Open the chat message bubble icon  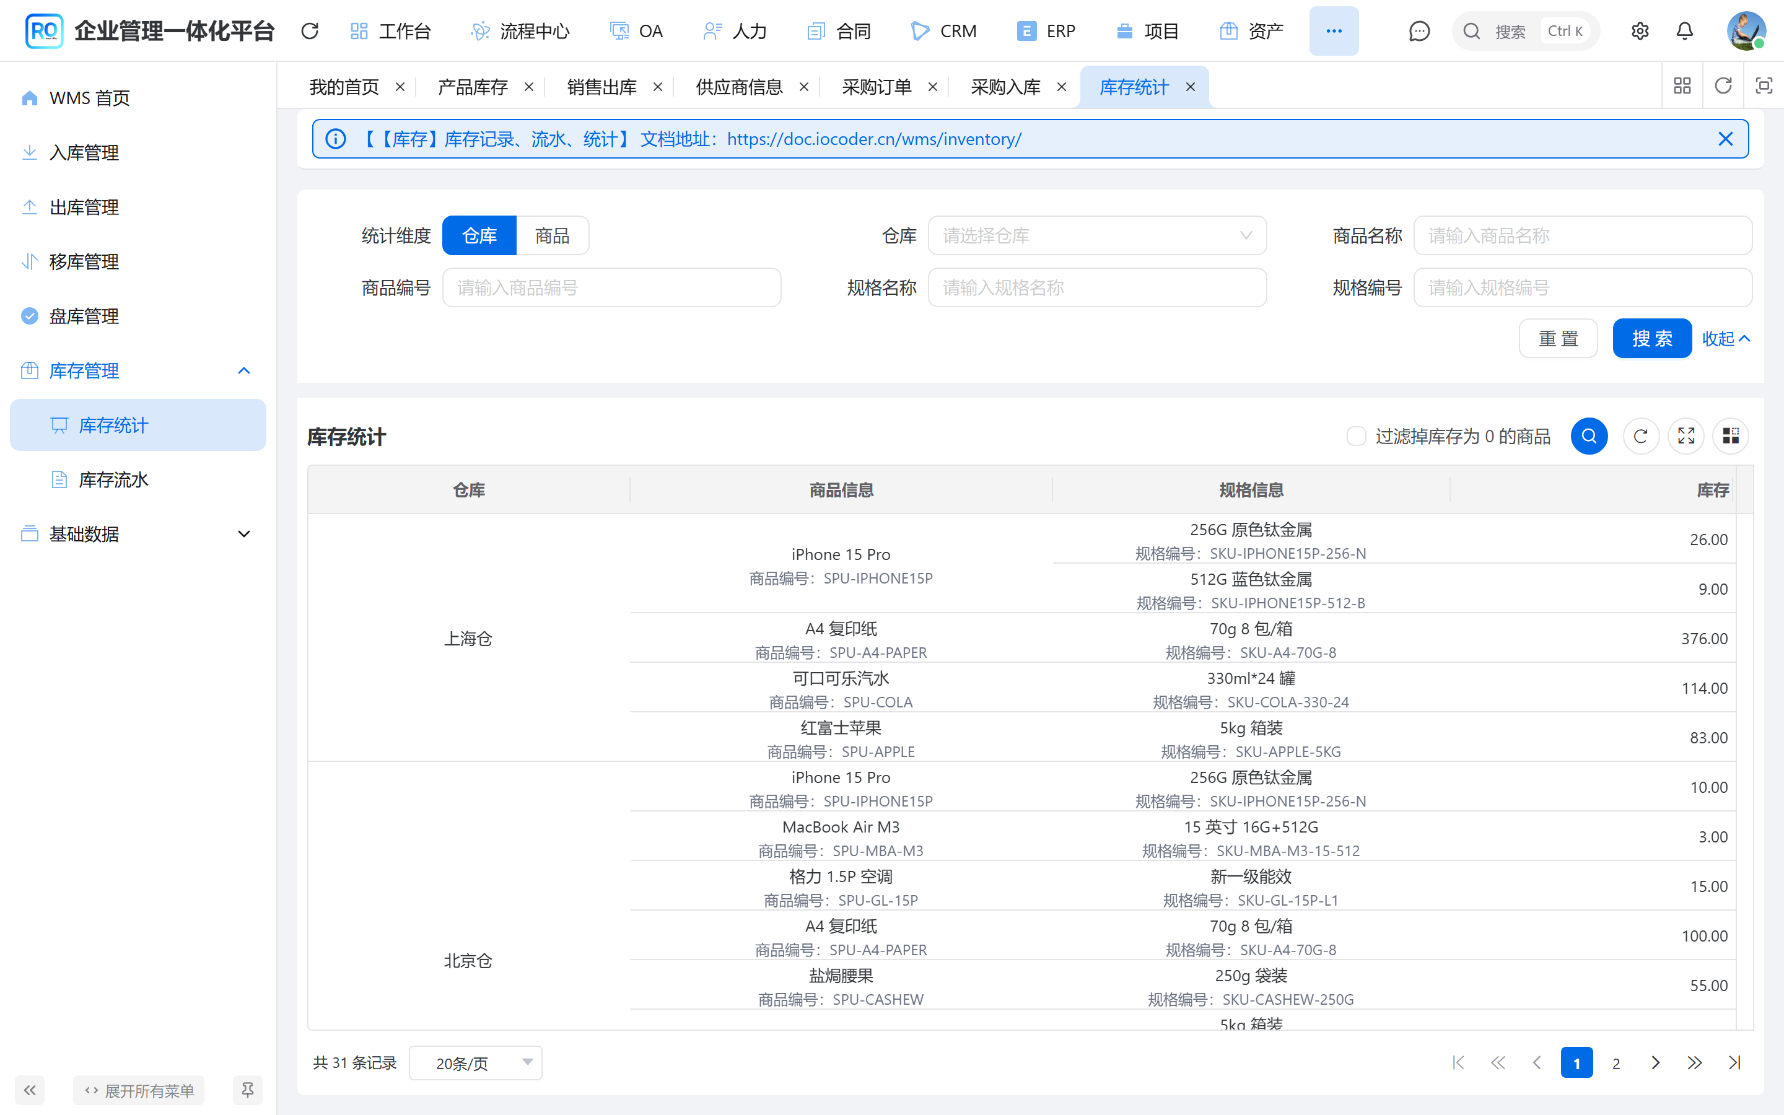coord(1419,31)
